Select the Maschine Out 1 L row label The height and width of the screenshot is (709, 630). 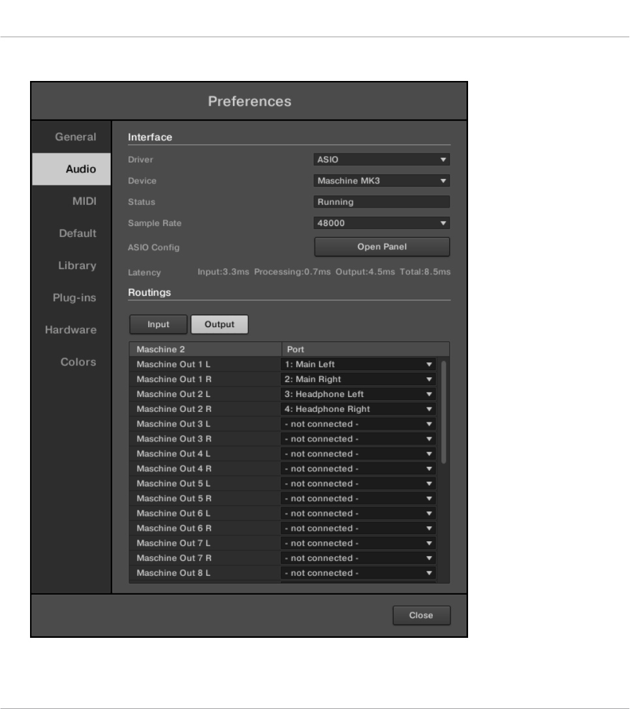[x=174, y=364]
